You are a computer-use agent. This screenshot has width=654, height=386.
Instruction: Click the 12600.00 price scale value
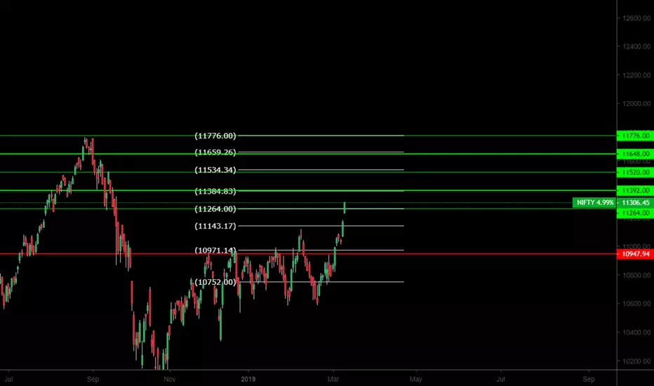pyautogui.click(x=636, y=18)
